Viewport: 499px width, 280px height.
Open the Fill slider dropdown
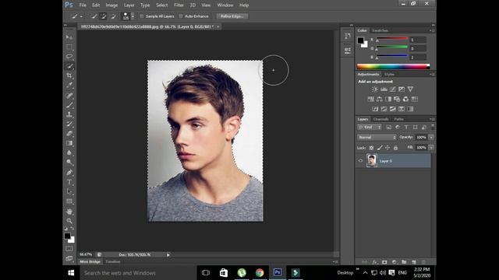431,148
